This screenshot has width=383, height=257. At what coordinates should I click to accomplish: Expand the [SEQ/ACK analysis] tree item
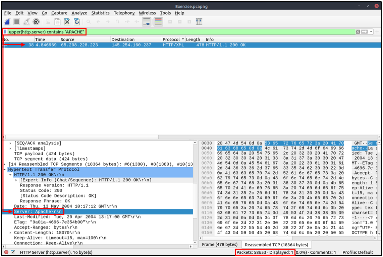(x=10, y=143)
